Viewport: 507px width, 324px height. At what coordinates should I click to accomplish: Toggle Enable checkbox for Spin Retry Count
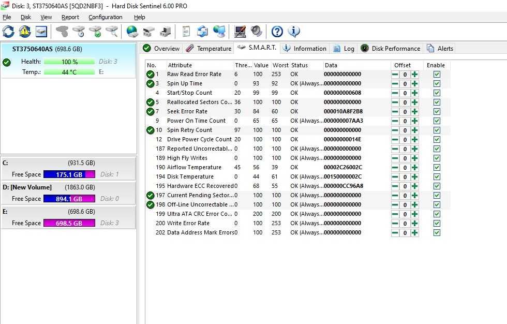(x=437, y=130)
